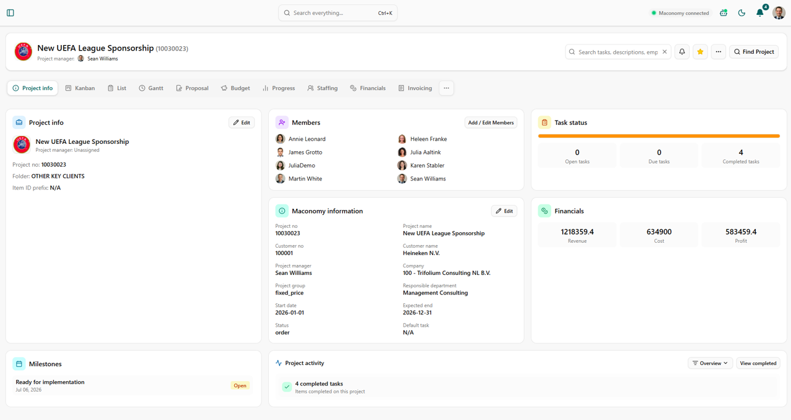Click the Task status clipboard icon

[x=544, y=123]
